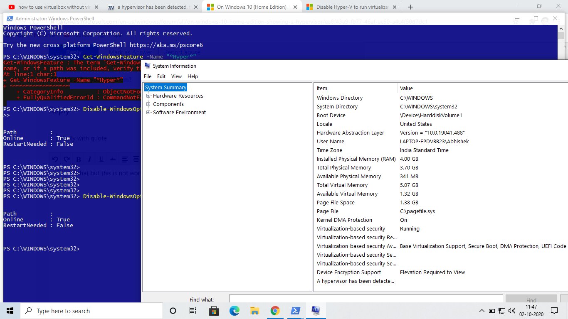Open the View menu in System Information
The height and width of the screenshot is (319, 568).
(176, 76)
